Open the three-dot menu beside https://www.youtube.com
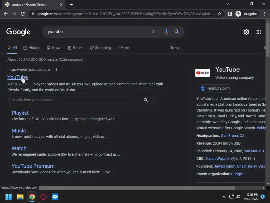 point(56,70)
